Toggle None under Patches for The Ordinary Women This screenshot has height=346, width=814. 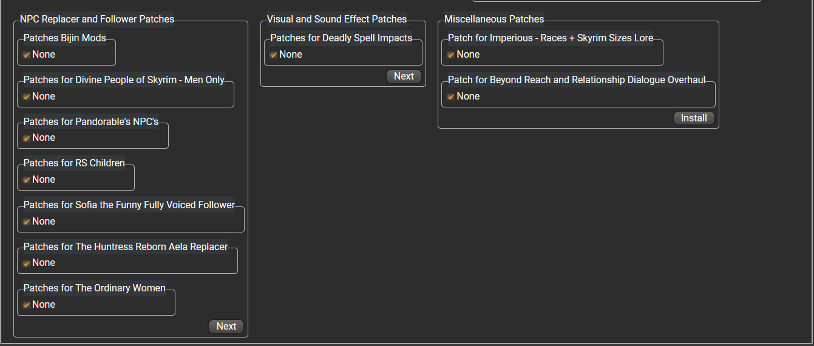click(27, 305)
